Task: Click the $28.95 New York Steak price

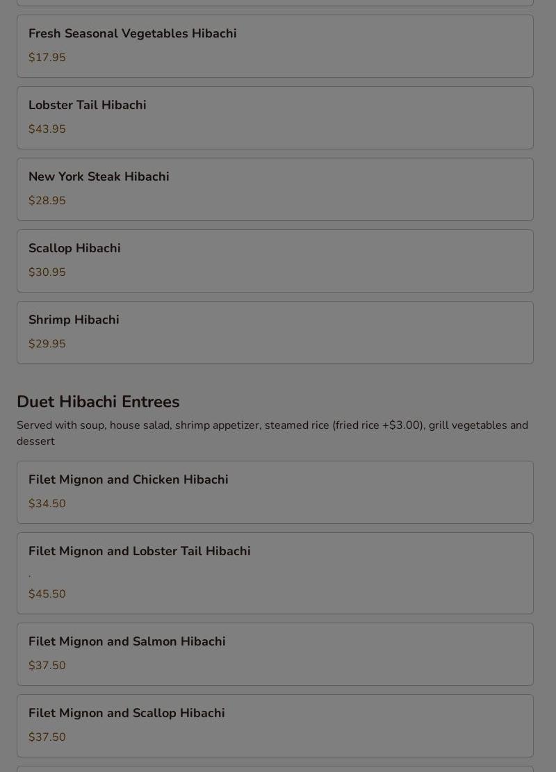Action: (47, 201)
